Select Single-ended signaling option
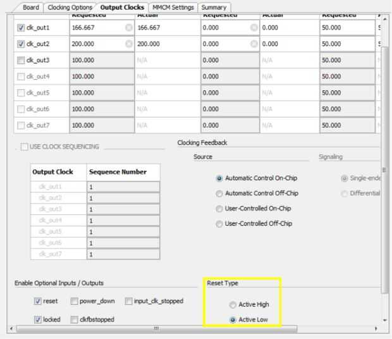This screenshot has width=392, height=339. tap(345, 178)
